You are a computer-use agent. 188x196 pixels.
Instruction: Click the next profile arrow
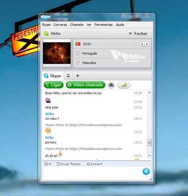coord(147,44)
